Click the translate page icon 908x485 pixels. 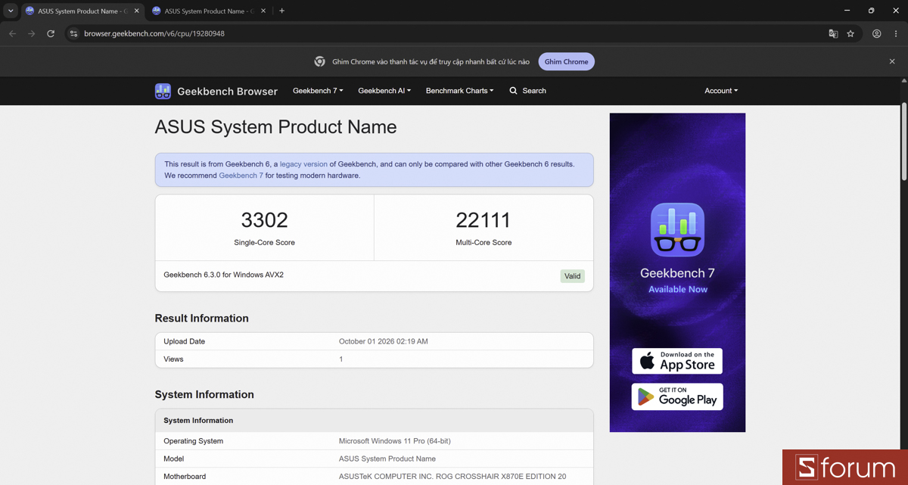coord(833,33)
